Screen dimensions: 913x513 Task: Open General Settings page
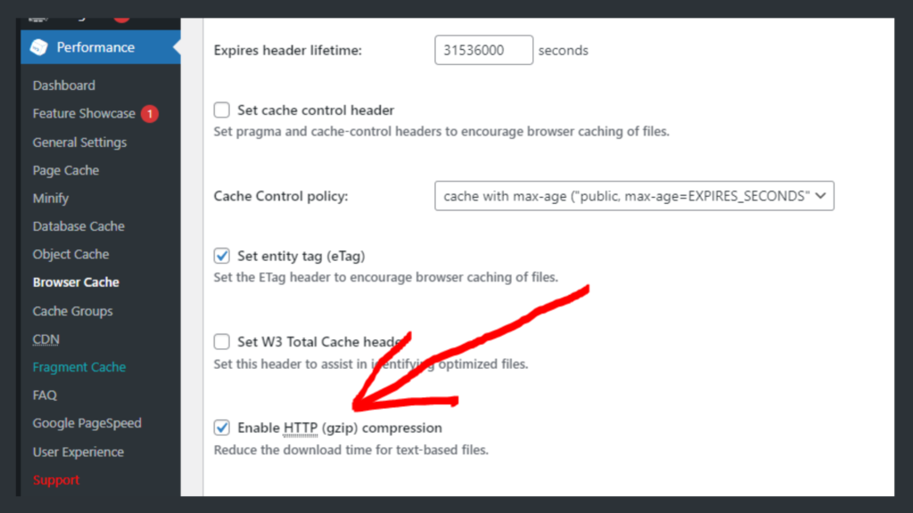[79, 142]
